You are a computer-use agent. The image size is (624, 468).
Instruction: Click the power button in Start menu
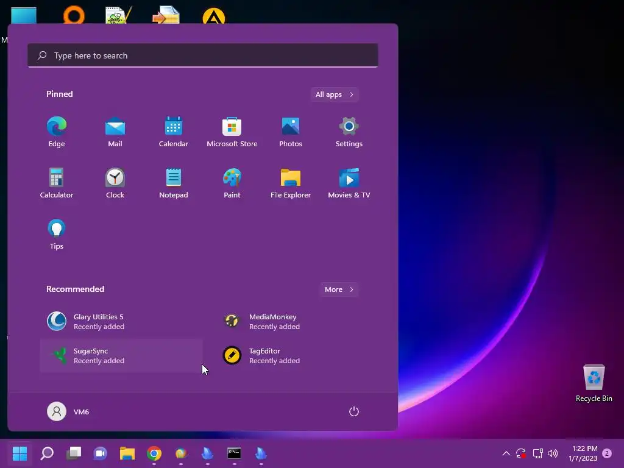click(x=354, y=411)
